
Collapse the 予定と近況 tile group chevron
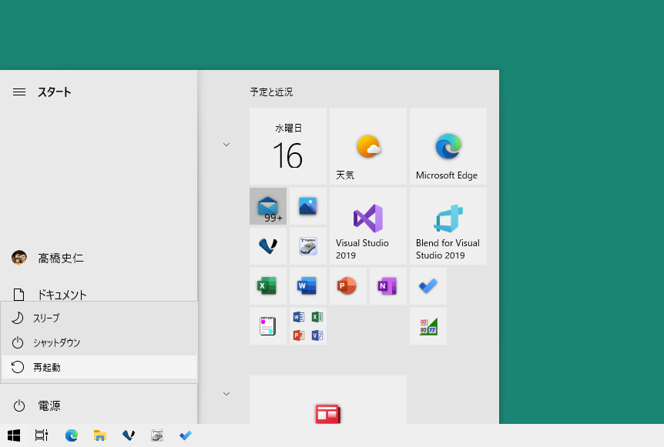(x=226, y=145)
